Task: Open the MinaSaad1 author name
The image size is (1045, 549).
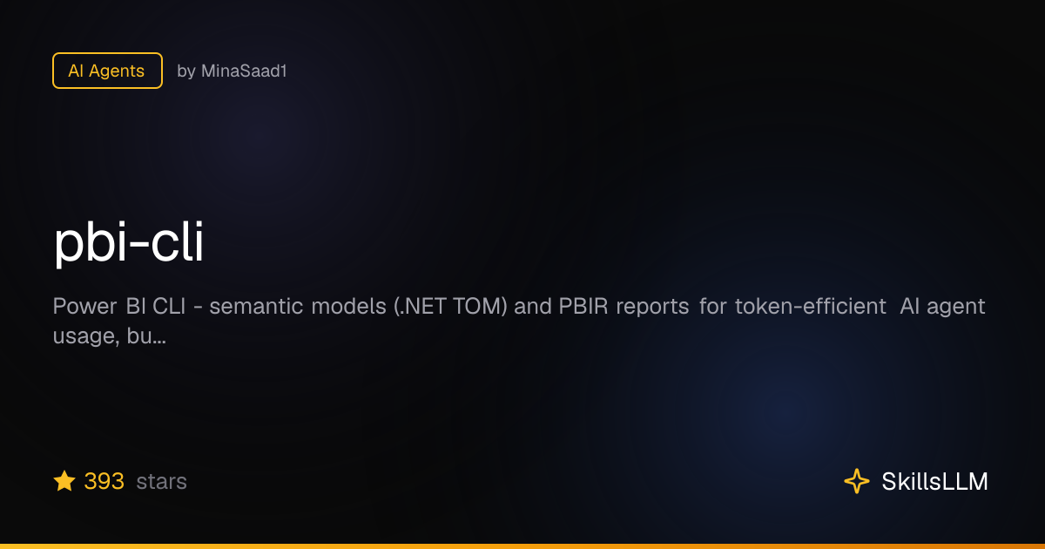Action: [244, 71]
